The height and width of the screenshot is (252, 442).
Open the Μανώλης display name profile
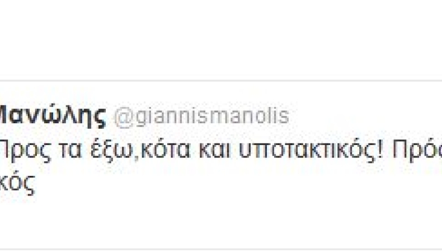(53, 117)
